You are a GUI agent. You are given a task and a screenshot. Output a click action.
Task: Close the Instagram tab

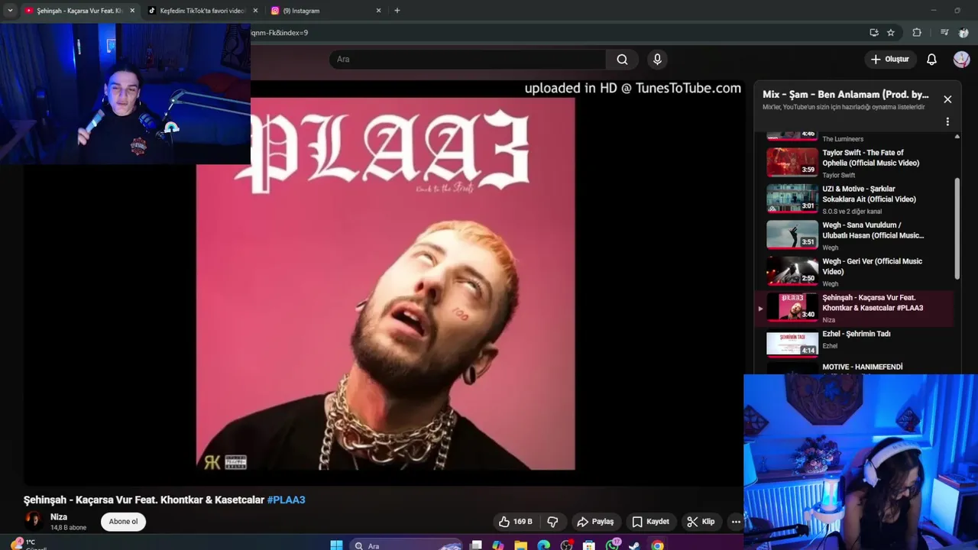pyautogui.click(x=378, y=11)
